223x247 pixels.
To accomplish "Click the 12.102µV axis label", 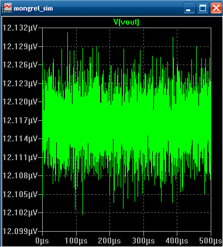I will [20, 212].
